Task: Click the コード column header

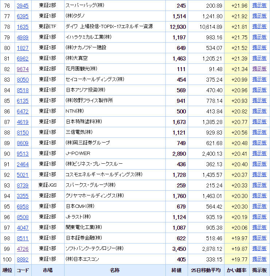Action: 23,270
